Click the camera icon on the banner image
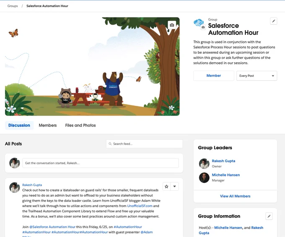285x237 pixels. tap(172, 25)
